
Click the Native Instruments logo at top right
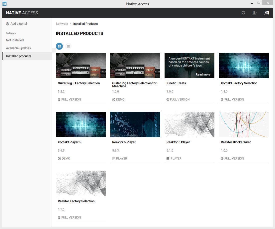pos(266,12)
